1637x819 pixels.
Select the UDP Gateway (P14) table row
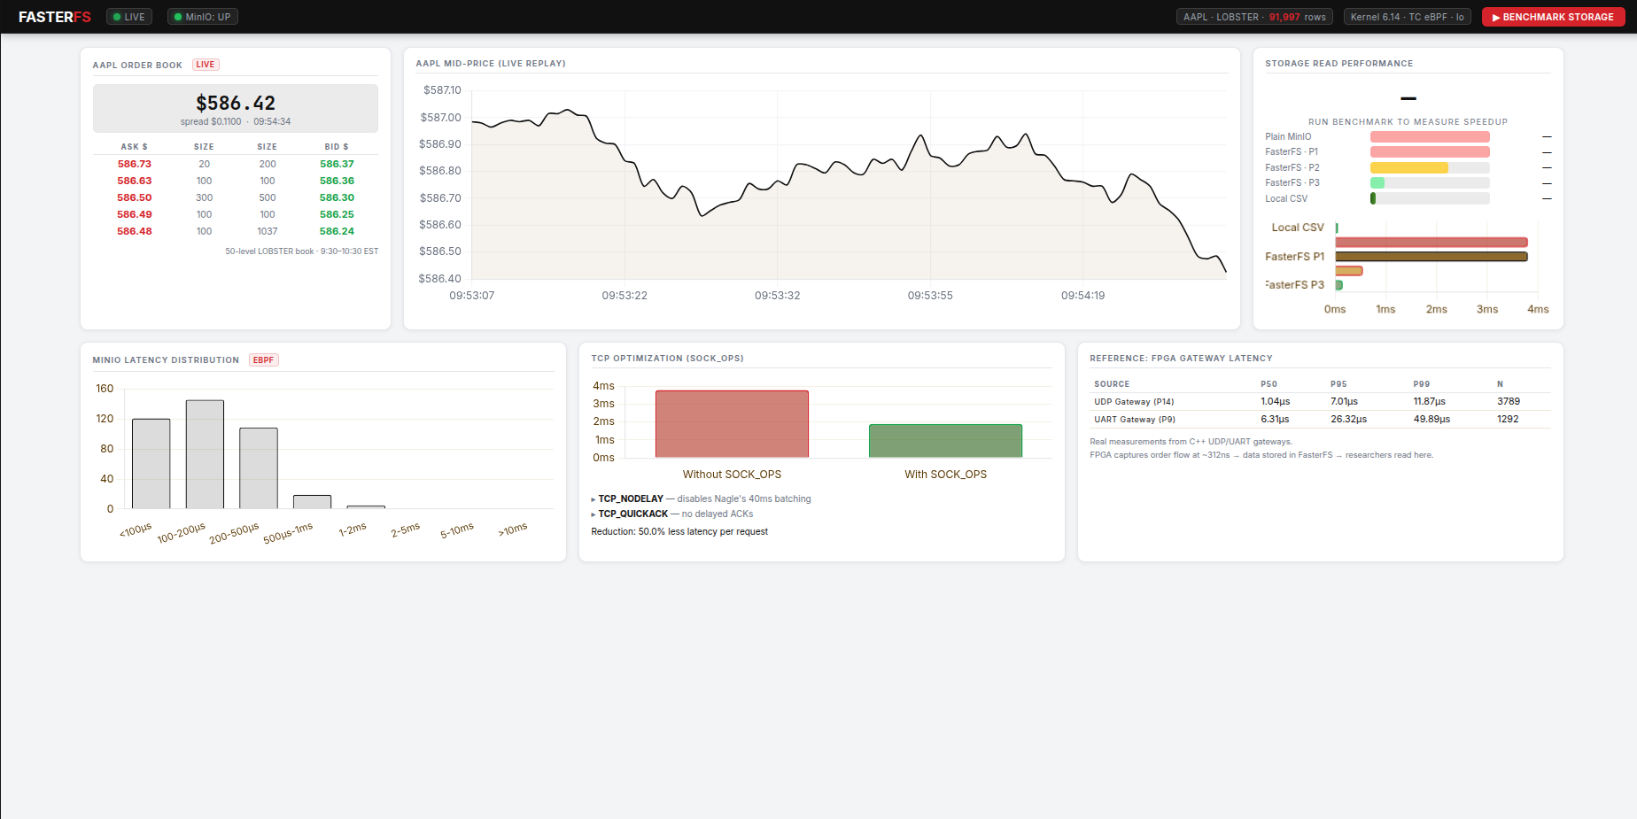click(x=1320, y=402)
